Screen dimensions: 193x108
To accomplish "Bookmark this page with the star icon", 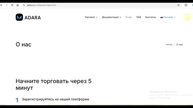I will coord(178,5).
